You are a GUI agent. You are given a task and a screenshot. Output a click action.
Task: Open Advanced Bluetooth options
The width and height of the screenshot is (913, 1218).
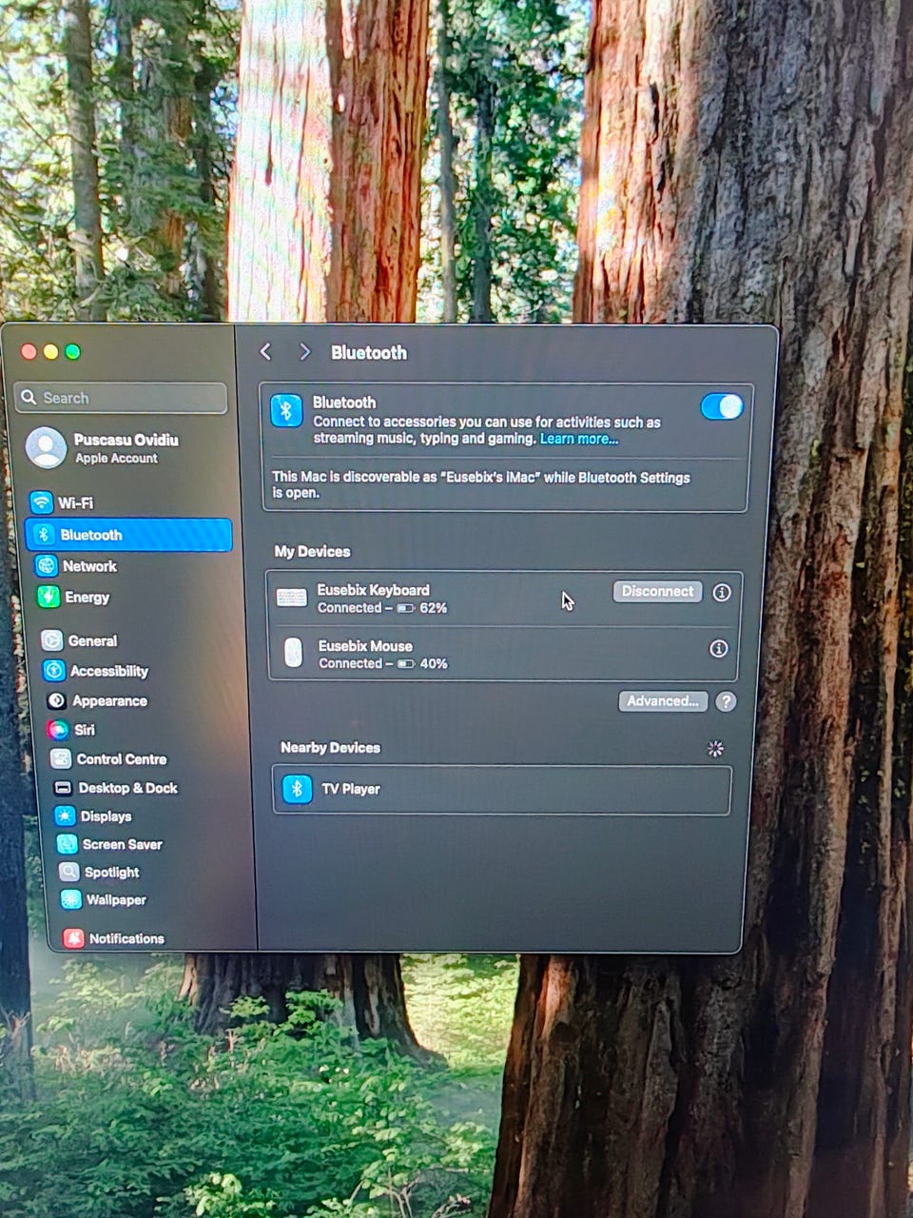[663, 701]
